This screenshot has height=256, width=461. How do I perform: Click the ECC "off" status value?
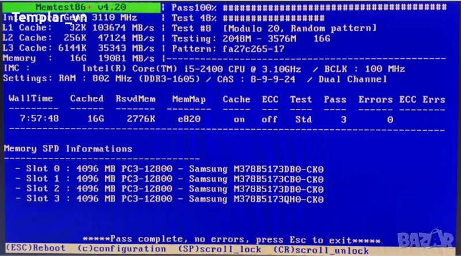click(269, 119)
